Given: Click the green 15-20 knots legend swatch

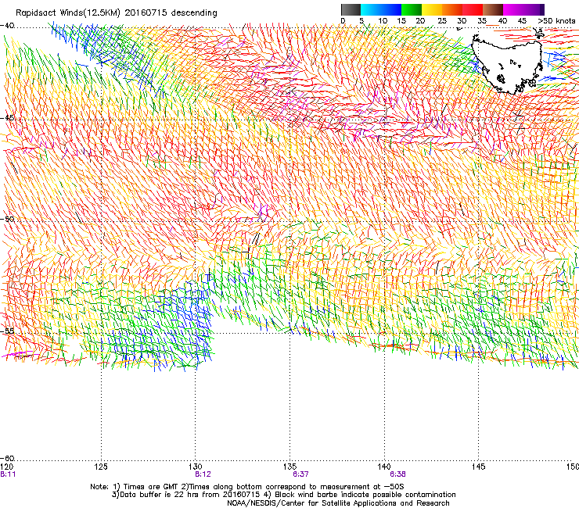Looking at the screenshot, I should click(412, 9).
